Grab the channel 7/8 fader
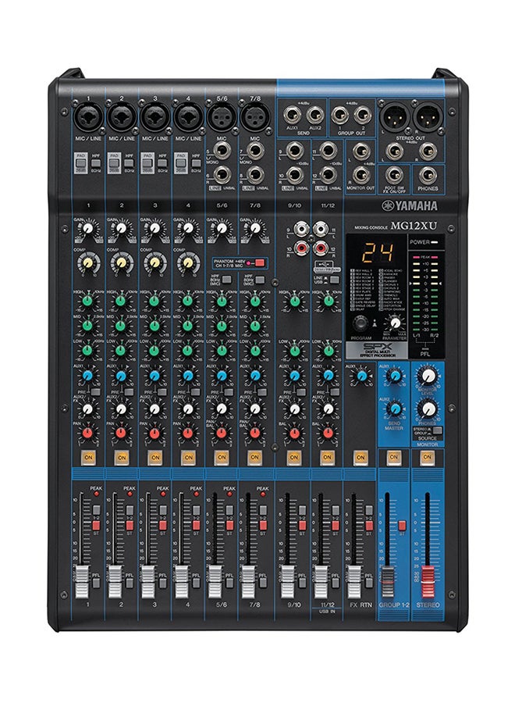 (247, 581)
